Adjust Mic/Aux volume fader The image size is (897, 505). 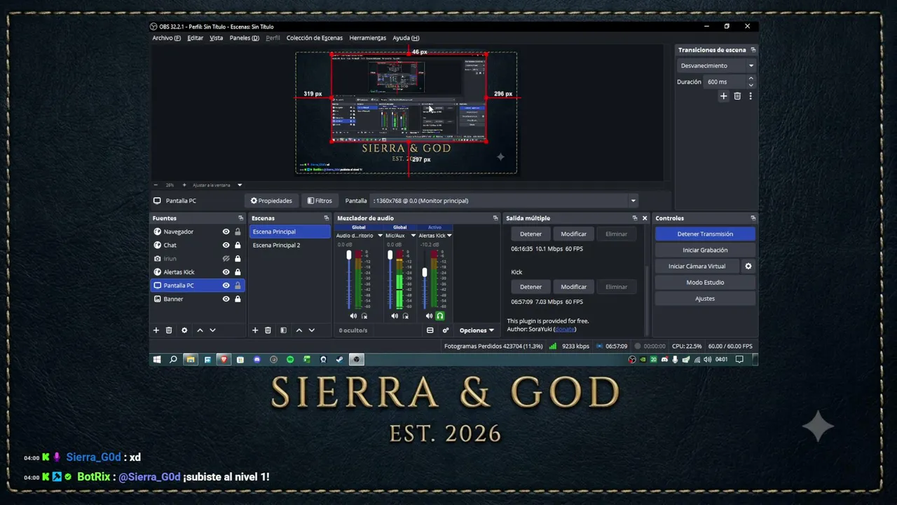[390, 255]
